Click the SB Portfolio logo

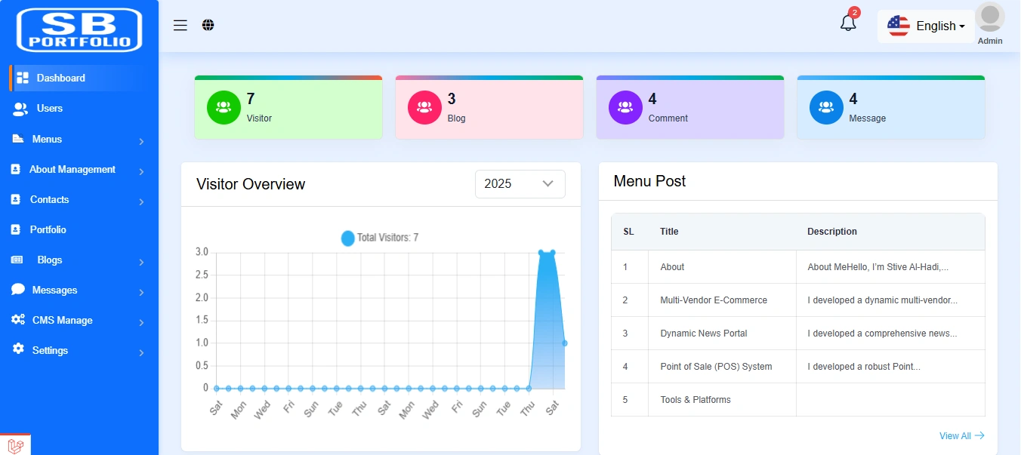point(79,29)
